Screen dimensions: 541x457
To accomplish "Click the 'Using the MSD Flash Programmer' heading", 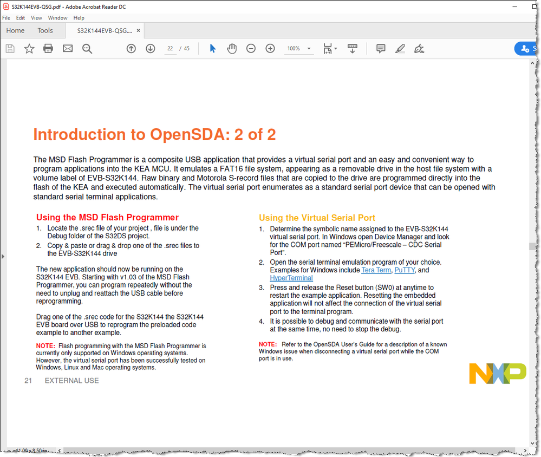I will tap(107, 217).
